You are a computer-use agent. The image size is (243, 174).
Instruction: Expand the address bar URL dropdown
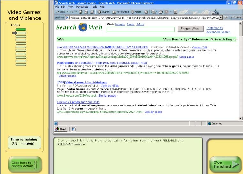click(x=221, y=18)
